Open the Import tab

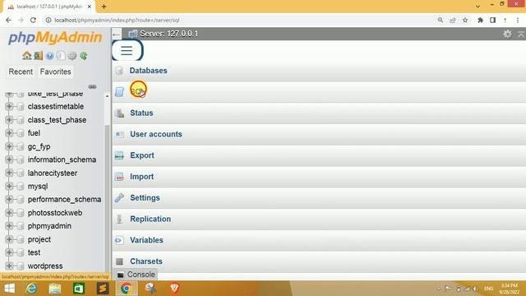coord(142,177)
